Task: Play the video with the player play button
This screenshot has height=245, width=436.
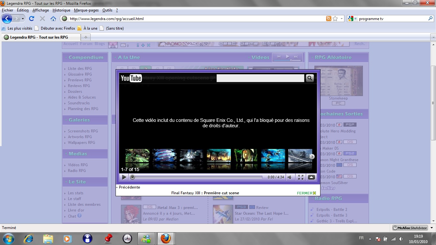Action: [x=124, y=177]
